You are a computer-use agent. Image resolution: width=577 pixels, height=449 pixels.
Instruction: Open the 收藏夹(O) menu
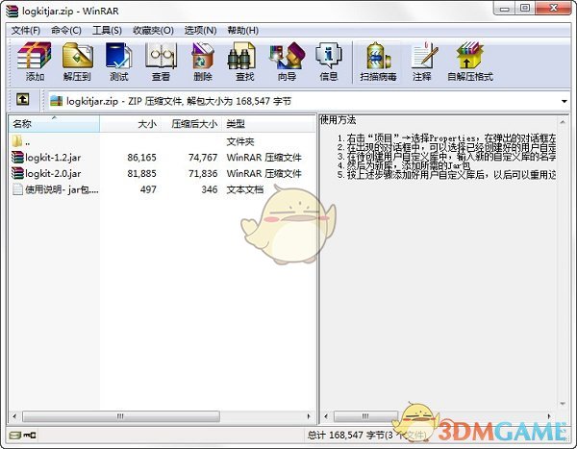pyautogui.click(x=153, y=30)
